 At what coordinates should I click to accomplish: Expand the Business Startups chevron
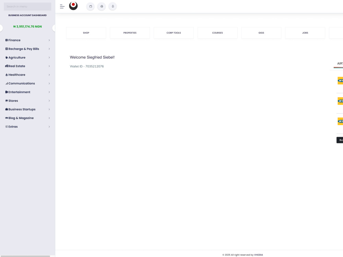(x=49, y=109)
